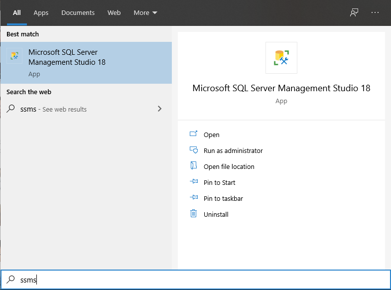This screenshot has height=290, width=391.
Task: Click Open to launch Management Studio
Action: click(x=211, y=135)
